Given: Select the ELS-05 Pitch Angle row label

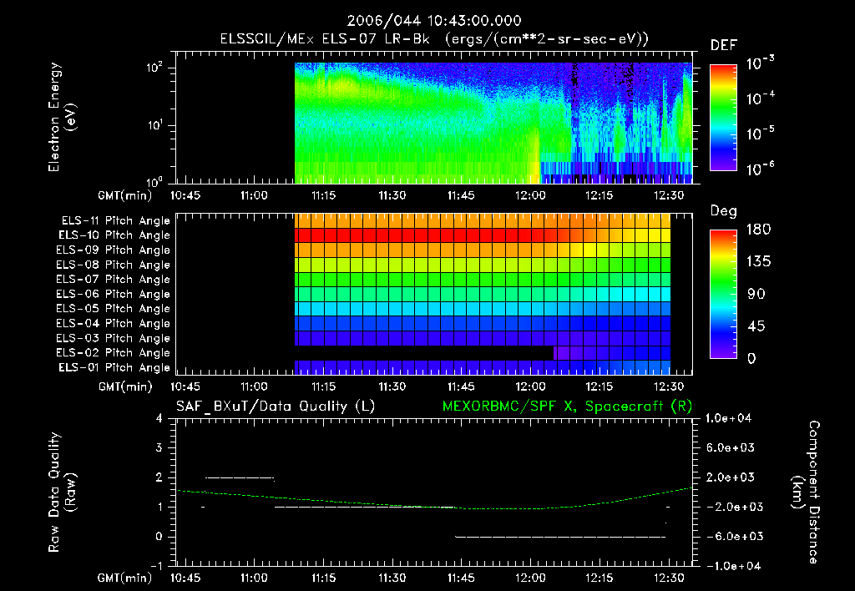Looking at the screenshot, I should [x=113, y=309].
